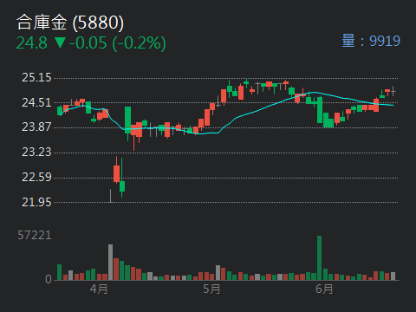416x312 pixels.
Task: Click the 22.59 price axis label
Action: (36, 177)
